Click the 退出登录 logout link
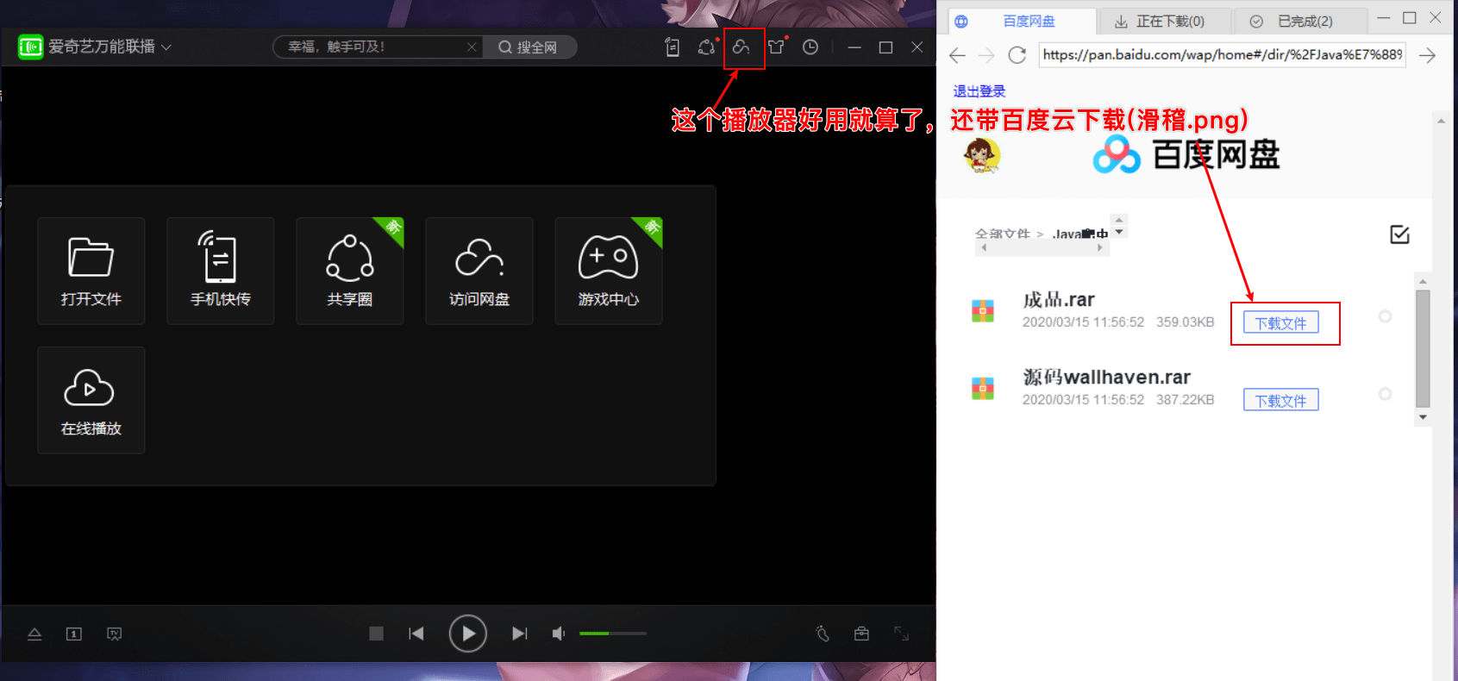 tap(979, 91)
